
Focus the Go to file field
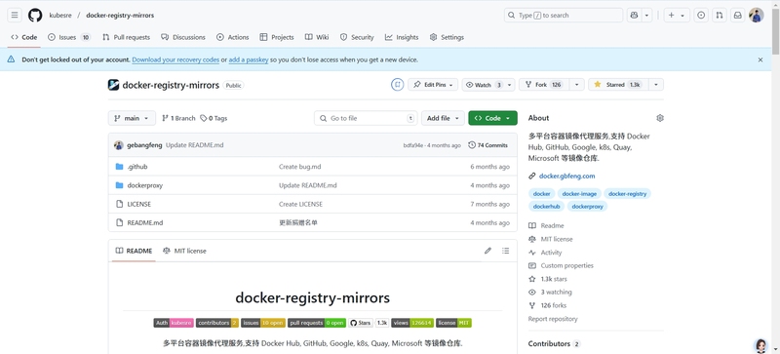tap(366, 118)
